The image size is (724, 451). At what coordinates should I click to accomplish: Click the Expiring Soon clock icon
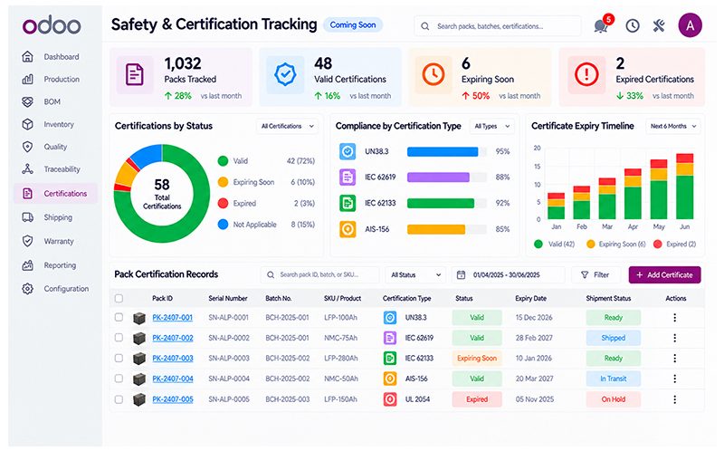click(433, 74)
